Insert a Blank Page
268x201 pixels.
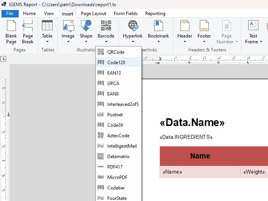click(11, 32)
